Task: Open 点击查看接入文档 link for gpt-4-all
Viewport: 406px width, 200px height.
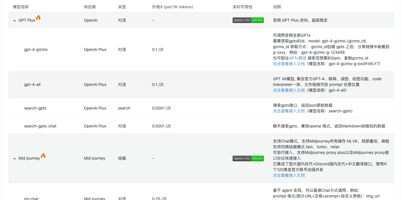Action: click(289, 90)
